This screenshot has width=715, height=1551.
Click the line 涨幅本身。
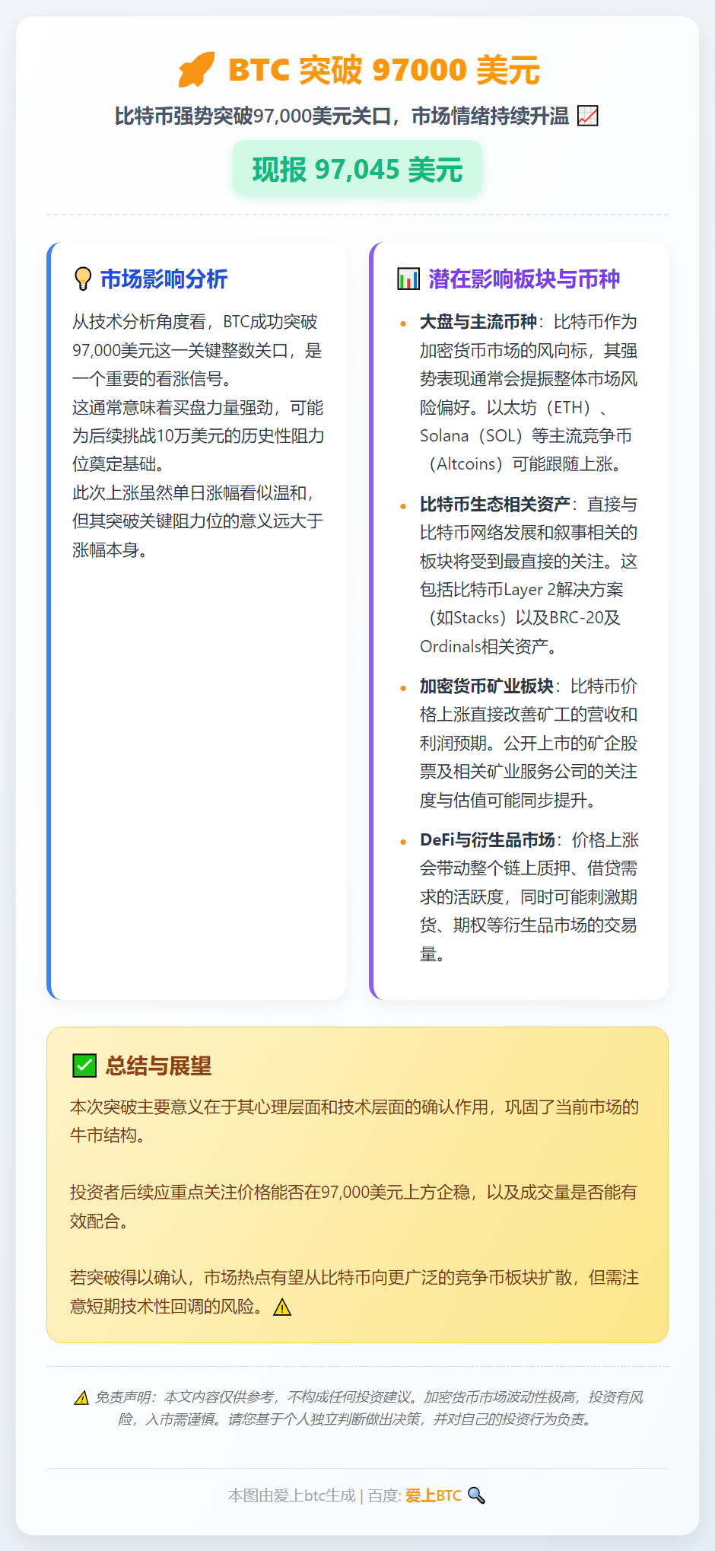click(x=110, y=550)
